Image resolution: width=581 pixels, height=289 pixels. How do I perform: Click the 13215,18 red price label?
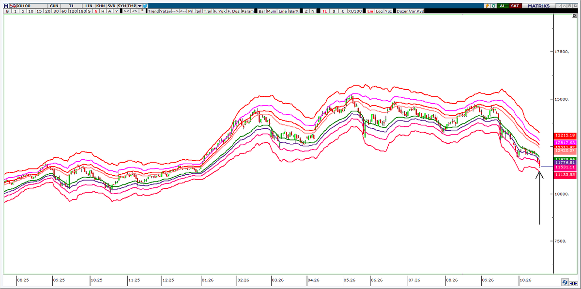tap(565, 135)
